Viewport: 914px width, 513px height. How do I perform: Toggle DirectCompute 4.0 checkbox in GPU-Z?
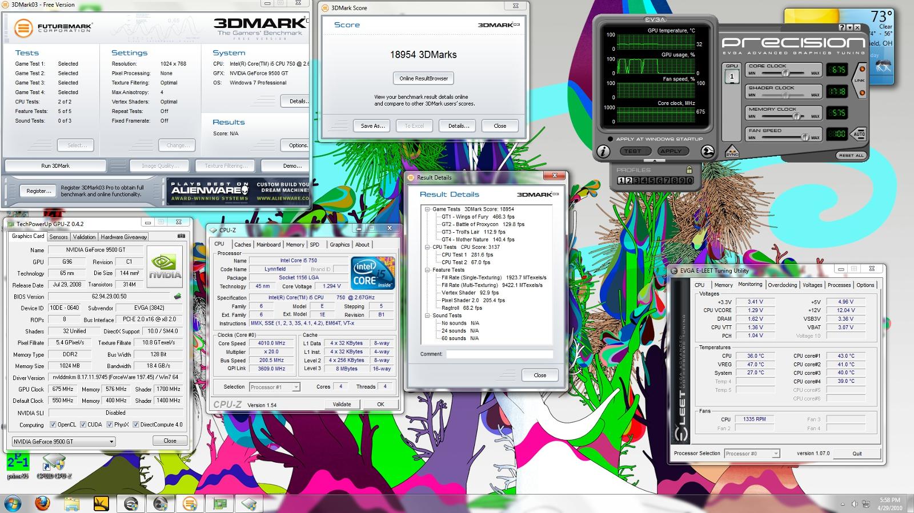pos(136,425)
